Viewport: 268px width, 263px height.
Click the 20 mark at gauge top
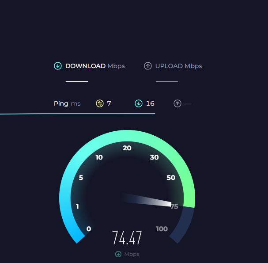127,148
